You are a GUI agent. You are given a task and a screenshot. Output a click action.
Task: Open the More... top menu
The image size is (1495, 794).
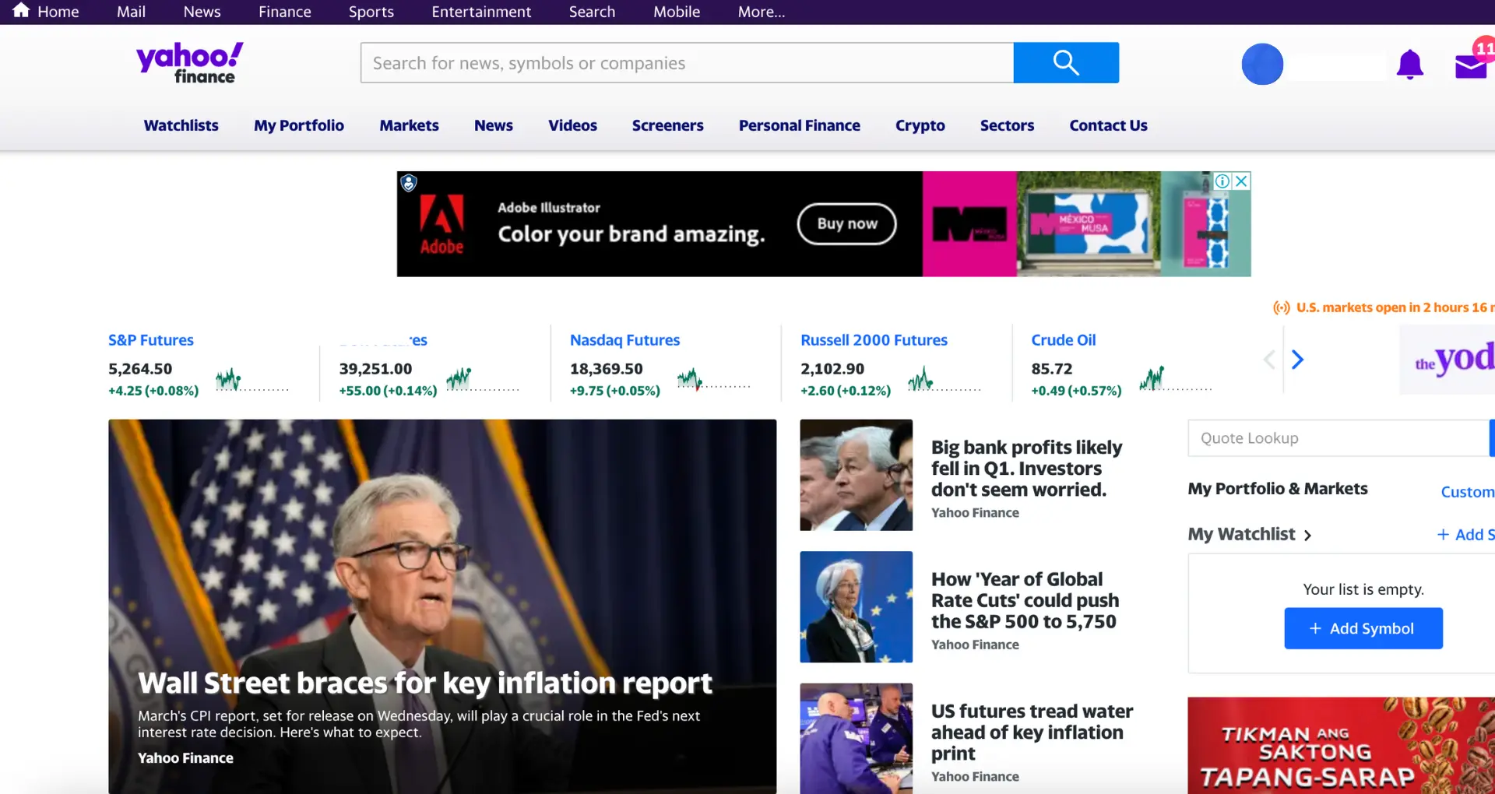point(762,12)
